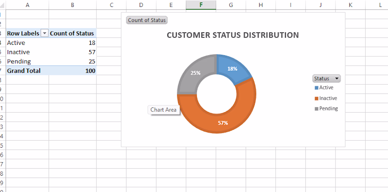This screenshot has height=192, width=388.
Task: Select the cell with value 57
Action: [x=72, y=52]
